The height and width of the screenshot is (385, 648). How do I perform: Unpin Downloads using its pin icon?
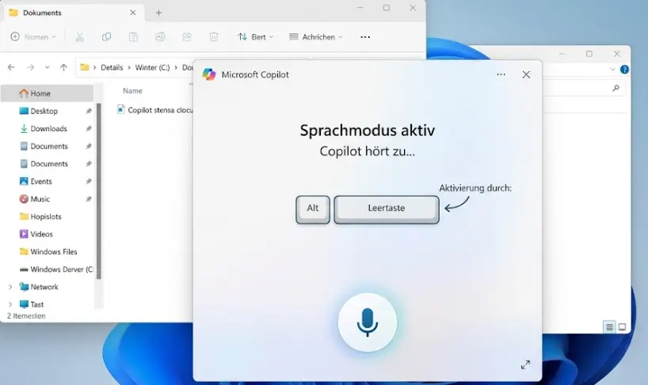pyautogui.click(x=89, y=129)
